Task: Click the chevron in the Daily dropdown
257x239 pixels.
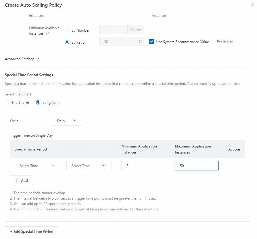Action: click(75, 121)
